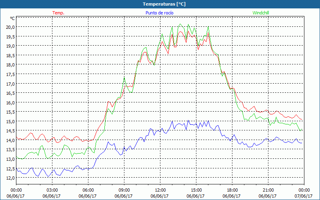
Task: Click the Temp. legend label
Action: coord(58,13)
